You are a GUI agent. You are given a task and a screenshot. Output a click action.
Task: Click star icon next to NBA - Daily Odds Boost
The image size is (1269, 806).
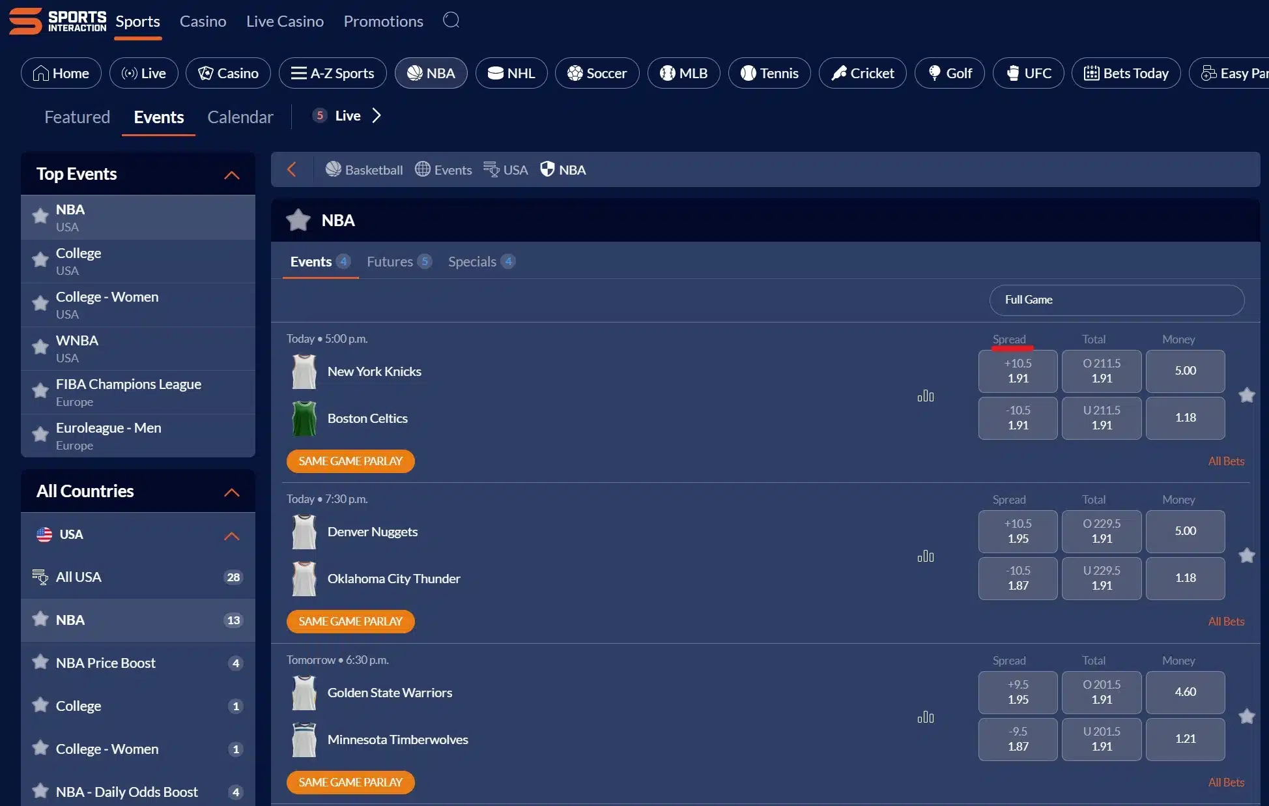click(x=40, y=791)
